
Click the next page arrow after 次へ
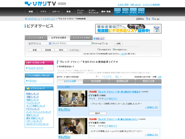pos(121,77)
